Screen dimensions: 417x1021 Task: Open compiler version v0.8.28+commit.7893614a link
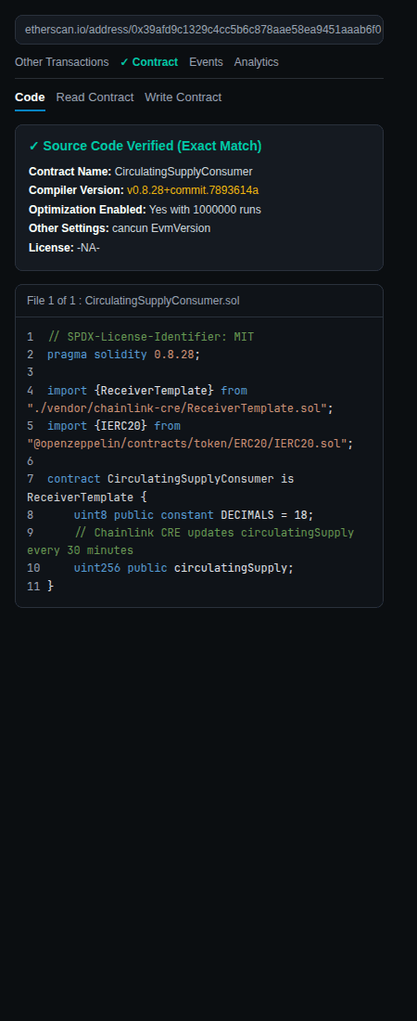[193, 190]
